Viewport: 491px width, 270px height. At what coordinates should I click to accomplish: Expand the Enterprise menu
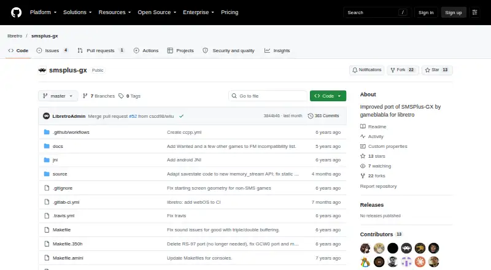pyautogui.click(x=198, y=12)
